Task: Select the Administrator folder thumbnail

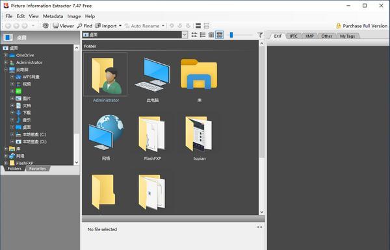Action: click(105, 75)
